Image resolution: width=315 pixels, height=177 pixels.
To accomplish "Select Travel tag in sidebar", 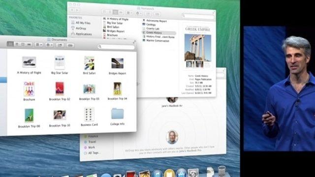I will tap(90, 142).
